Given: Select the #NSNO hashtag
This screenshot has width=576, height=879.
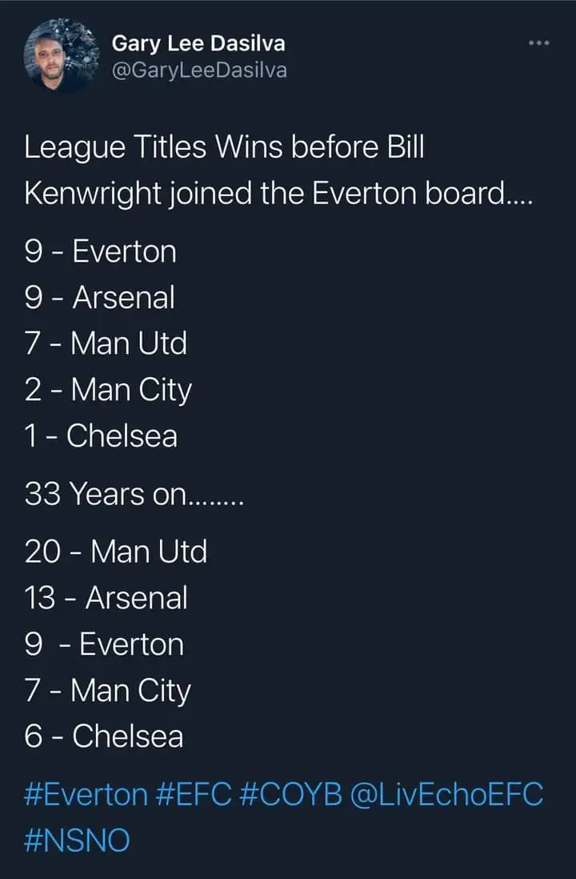Looking at the screenshot, I should click(x=78, y=841).
